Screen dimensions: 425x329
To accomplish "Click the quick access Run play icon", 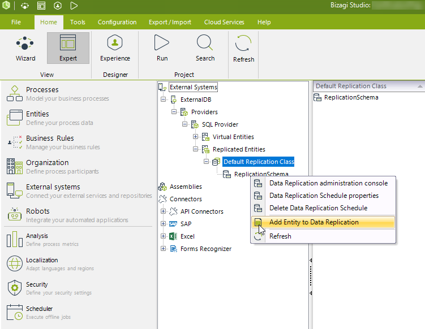I will (74, 6).
